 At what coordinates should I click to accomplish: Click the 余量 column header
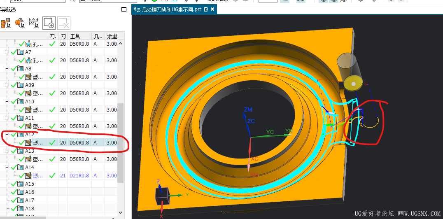(x=111, y=36)
